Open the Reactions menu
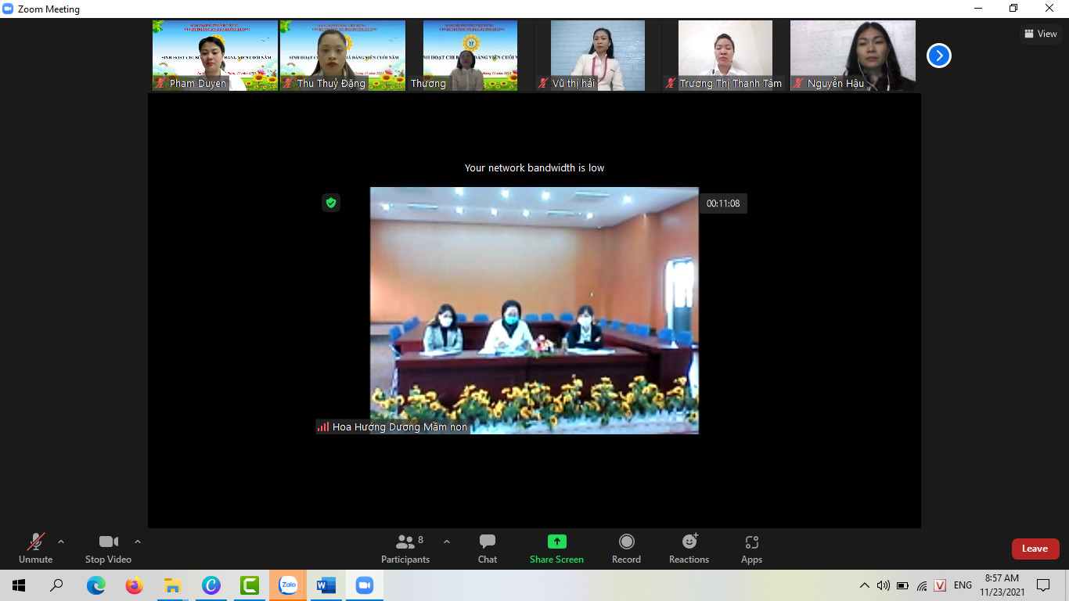 tap(689, 548)
